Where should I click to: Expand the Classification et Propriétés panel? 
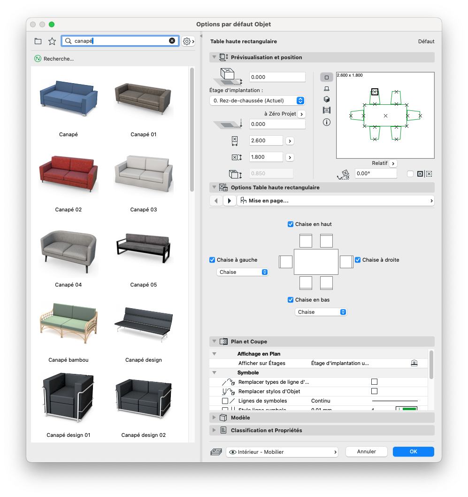(x=215, y=430)
